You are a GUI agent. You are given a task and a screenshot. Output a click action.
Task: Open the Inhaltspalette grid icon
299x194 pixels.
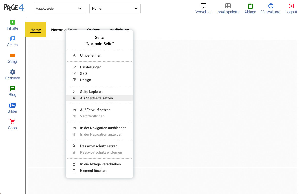click(x=228, y=6)
